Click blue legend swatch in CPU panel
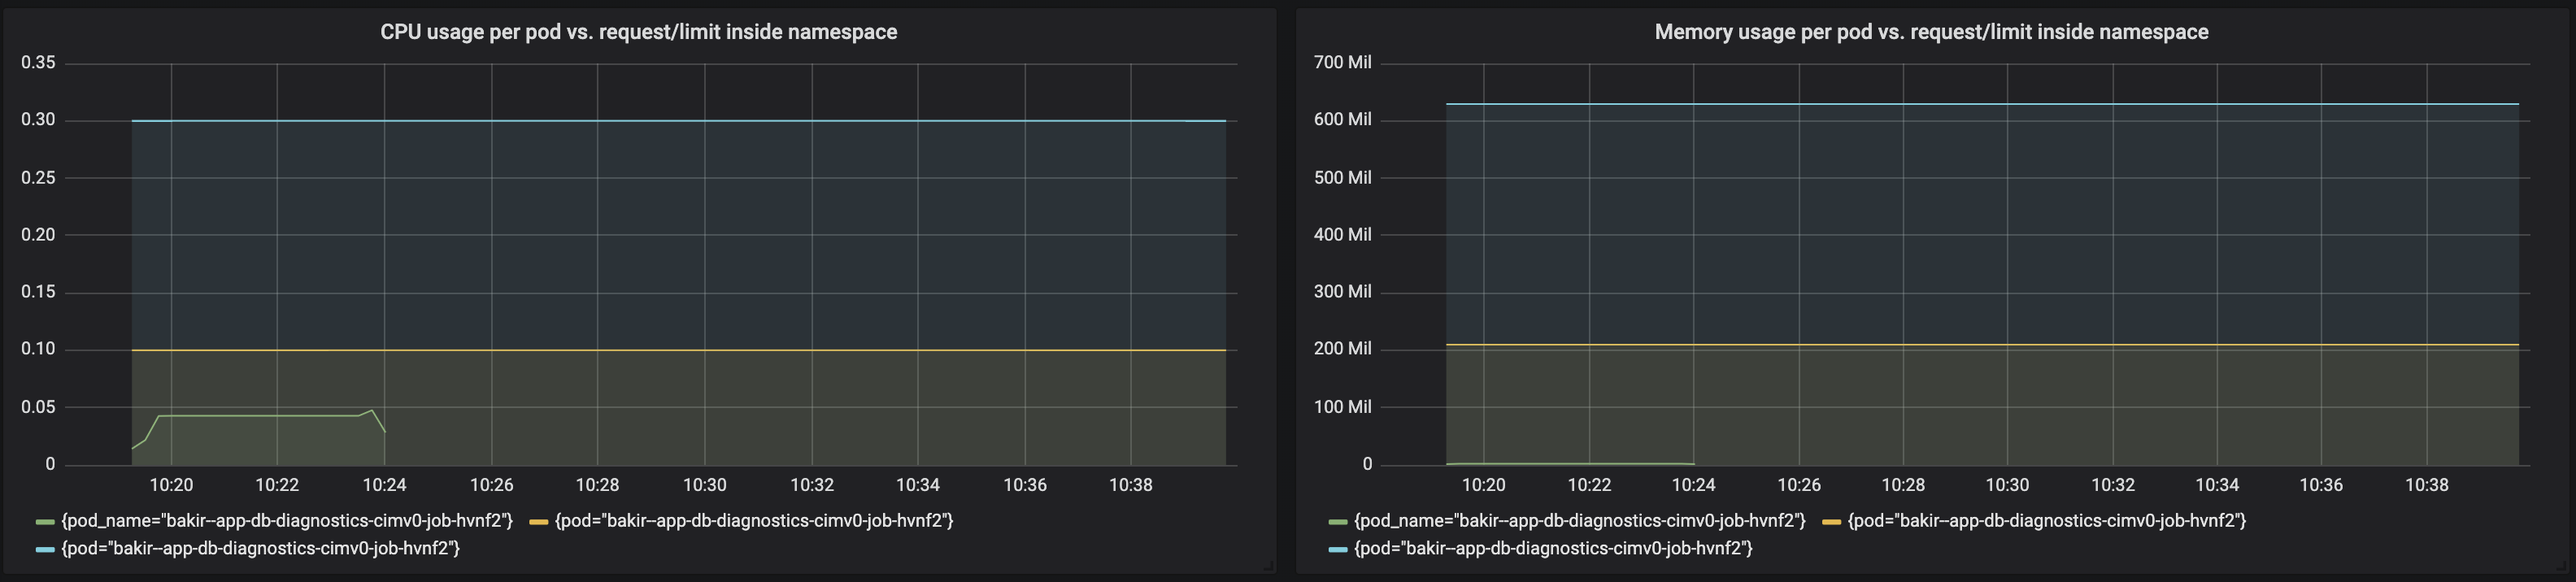 [x=45, y=550]
